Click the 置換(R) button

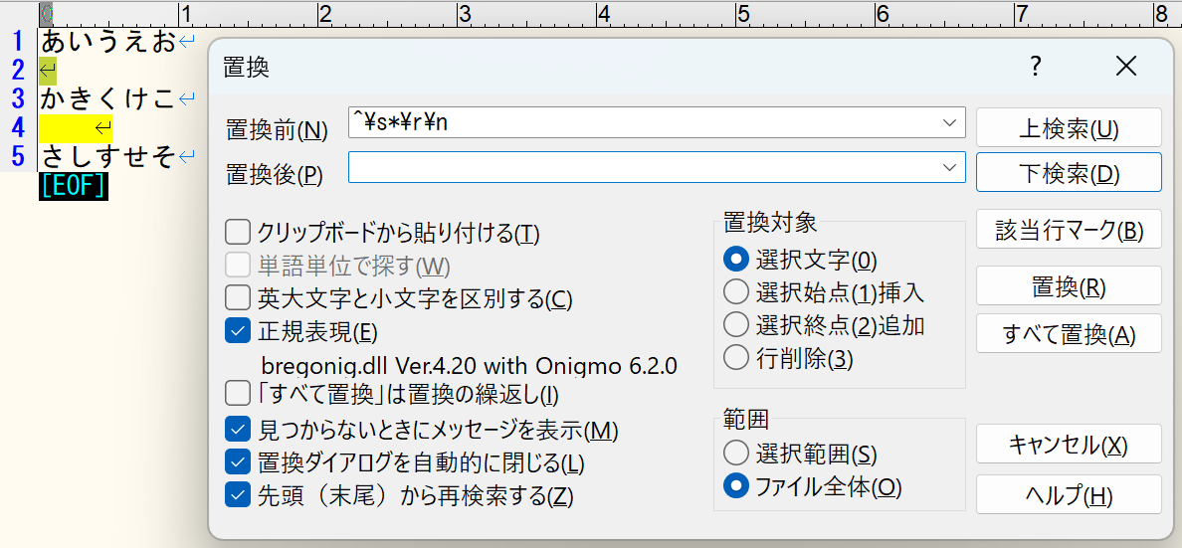[1069, 286]
